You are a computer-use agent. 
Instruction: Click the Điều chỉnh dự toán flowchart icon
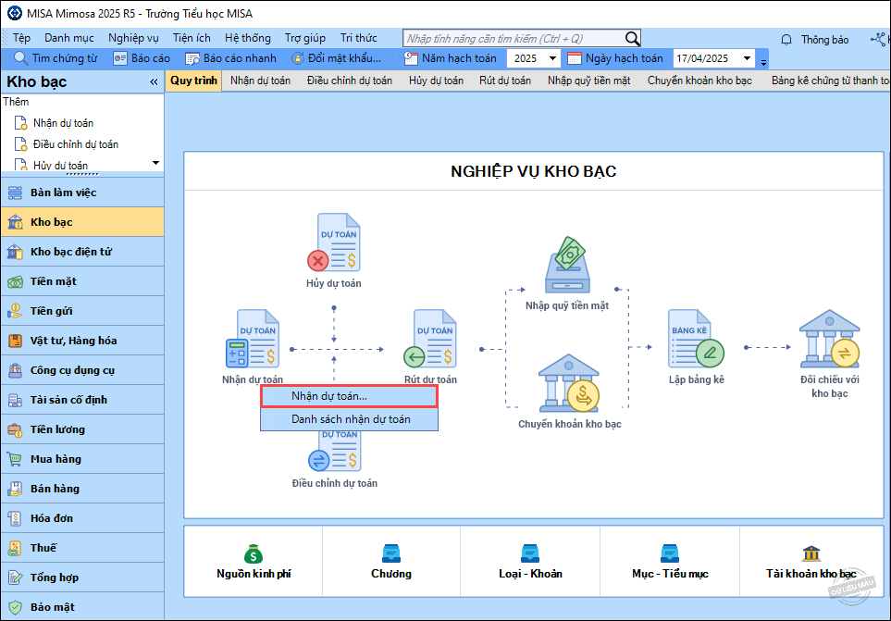[335, 453]
